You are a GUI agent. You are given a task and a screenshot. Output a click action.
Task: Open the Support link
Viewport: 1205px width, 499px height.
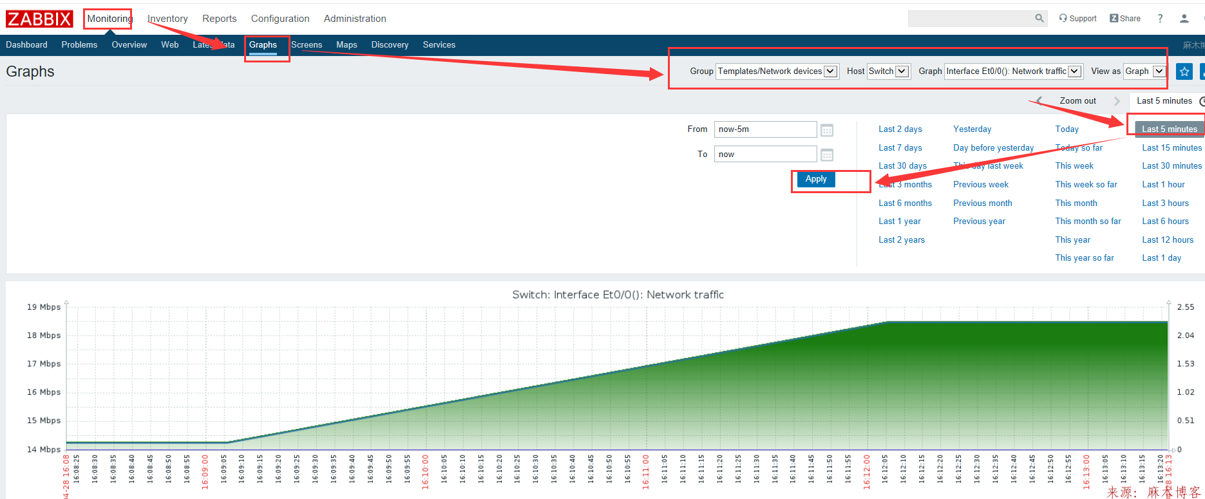[x=1077, y=19]
